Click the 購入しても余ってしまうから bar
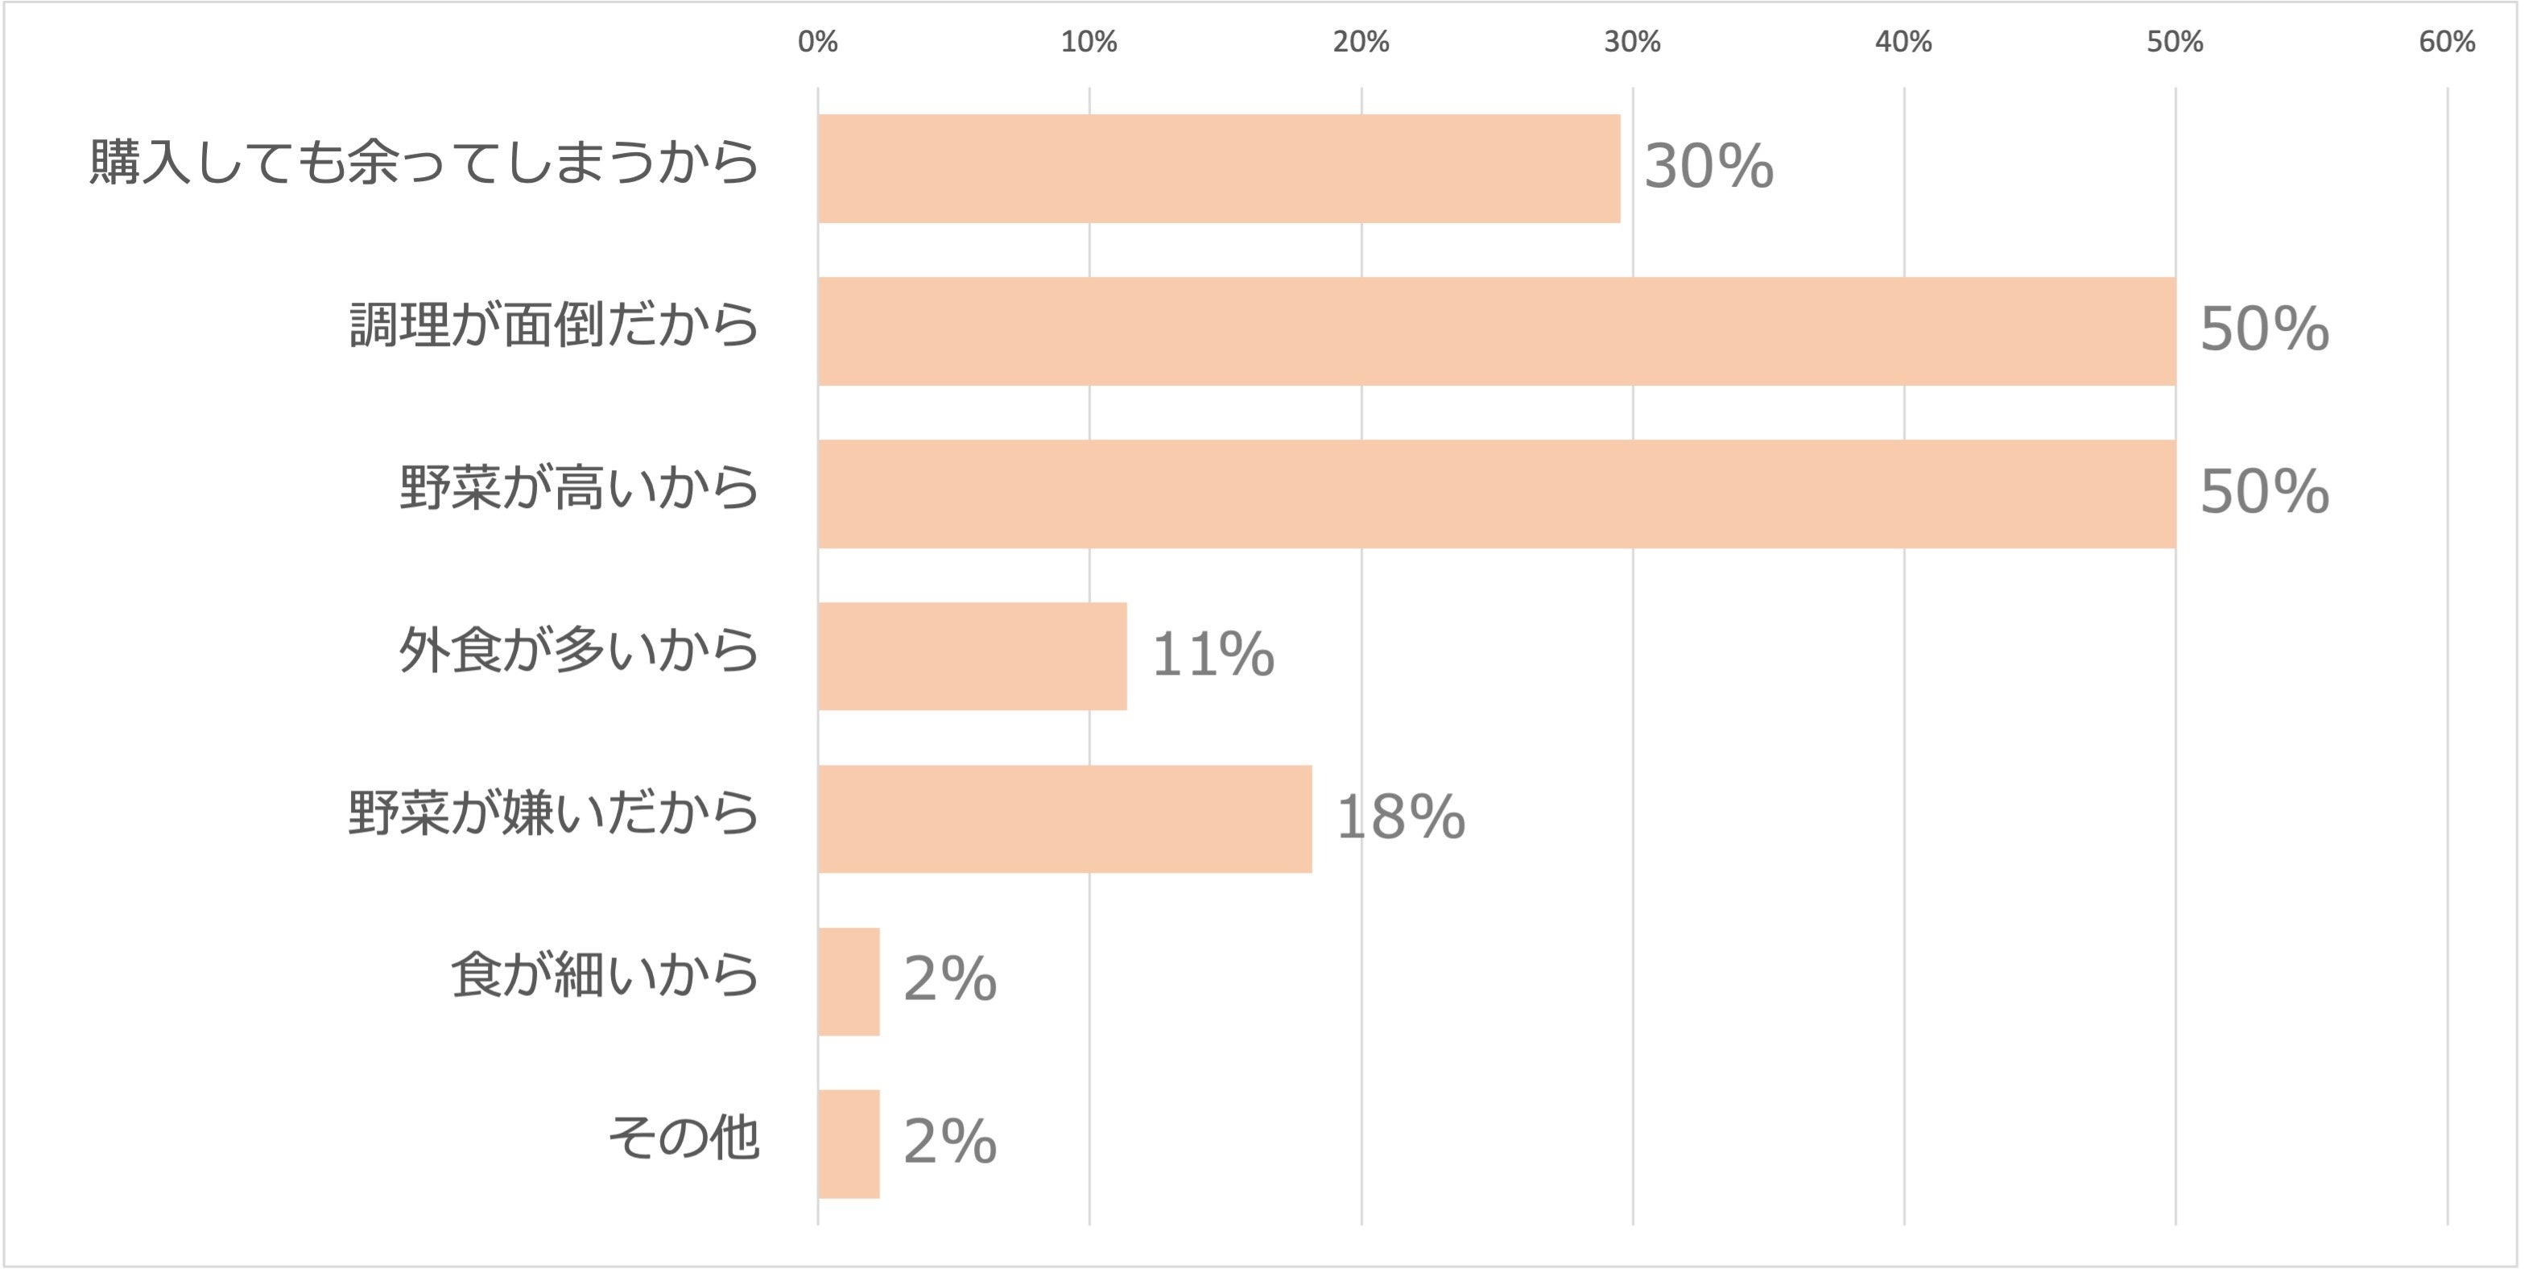This screenshot has width=2524, height=1273. [x=1218, y=168]
